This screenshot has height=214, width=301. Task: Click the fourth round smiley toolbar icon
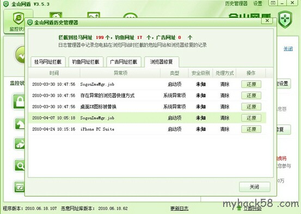pyautogui.click(x=130, y=16)
